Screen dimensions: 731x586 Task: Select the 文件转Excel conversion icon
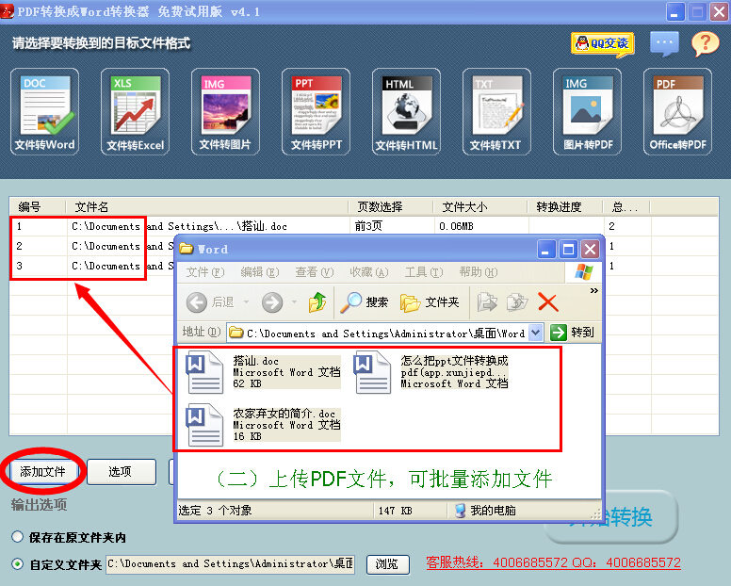136,112
